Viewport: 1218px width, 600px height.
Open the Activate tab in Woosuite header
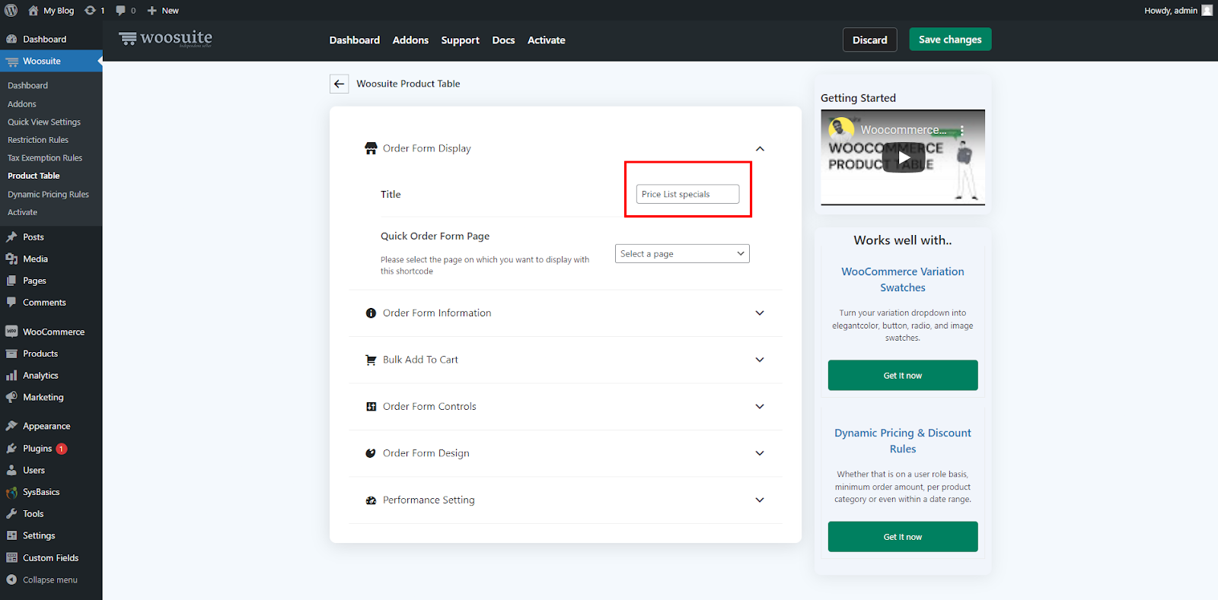point(547,40)
